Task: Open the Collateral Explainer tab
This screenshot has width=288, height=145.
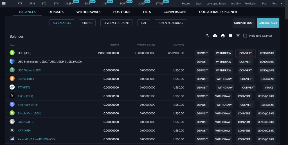Action: click(x=218, y=12)
